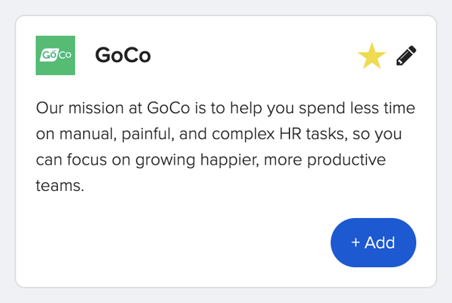Unfavorite GoCo using the star icon
The height and width of the screenshot is (303, 452).
(372, 56)
